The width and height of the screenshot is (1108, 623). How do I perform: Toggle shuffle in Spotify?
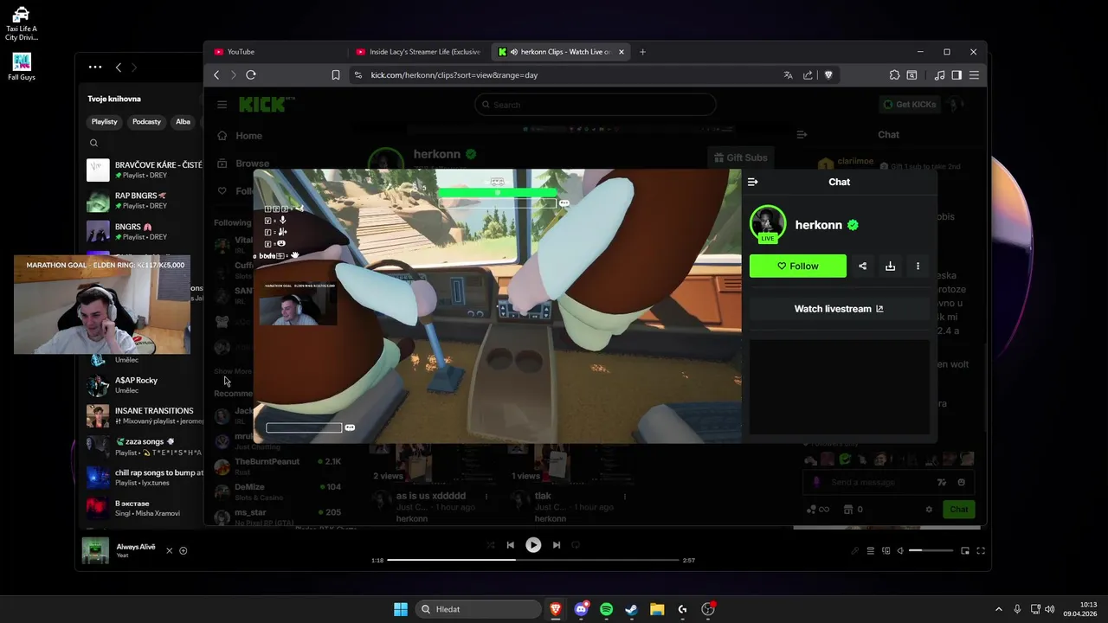(490, 545)
